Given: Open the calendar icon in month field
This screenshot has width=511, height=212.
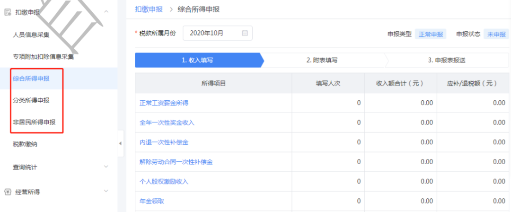Looking at the screenshot, I should point(245,33).
